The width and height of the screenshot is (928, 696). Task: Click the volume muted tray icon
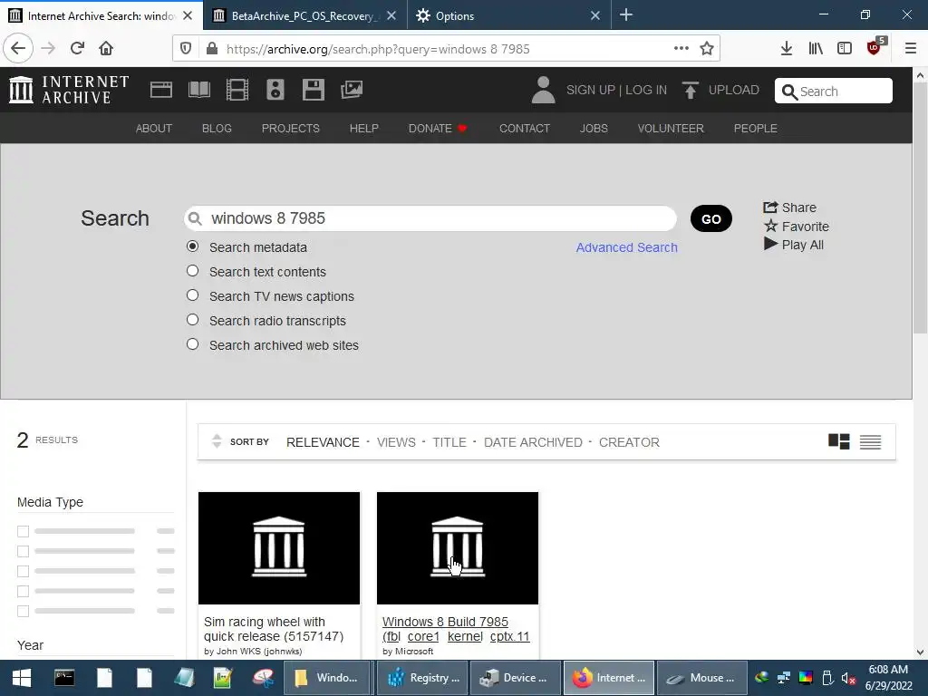point(848,678)
